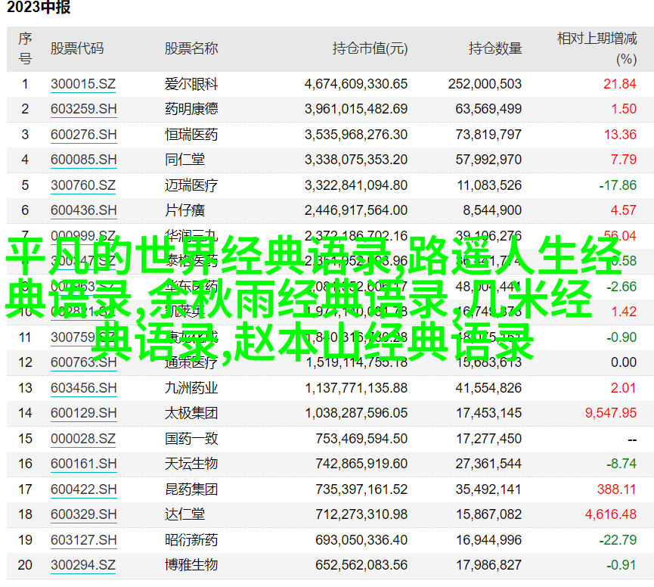654x587 pixels.
Task: Select stock name 昭衍新药
Action: pos(191,540)
